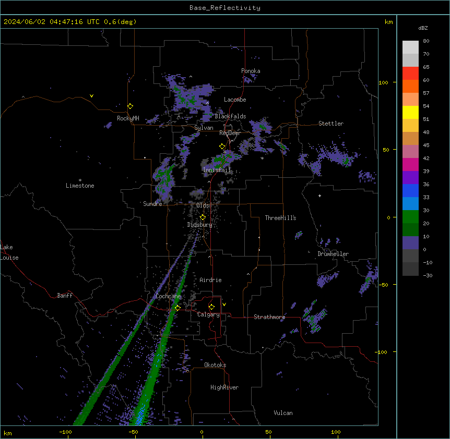Click the yellow diamond marker south of RedDeer
450x439 pixels.
(x=222, y=147)
